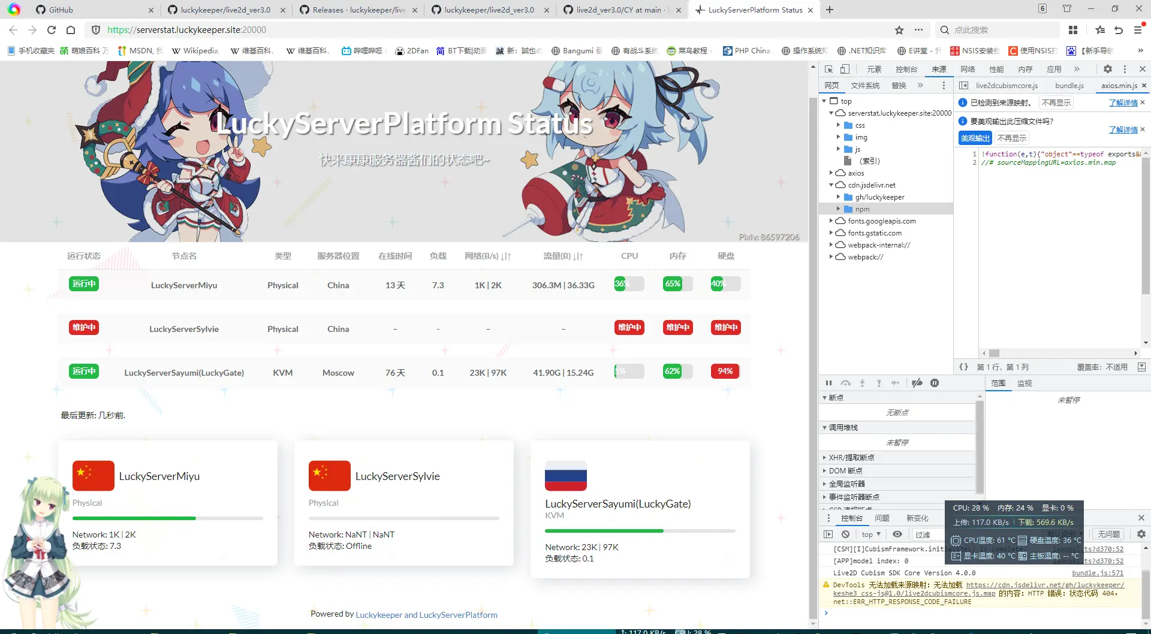The width and height of the screenshot is (1151, 634).
Task: Click the 美观输出 pretty-print button
Action: tap(975, 138)
